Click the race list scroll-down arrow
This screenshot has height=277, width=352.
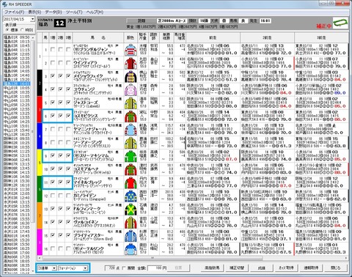tap(33, 271)
